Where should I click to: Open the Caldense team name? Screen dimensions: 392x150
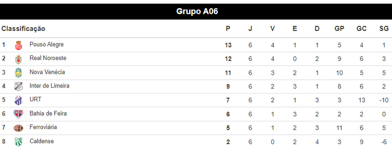click(x=42, y=141)
